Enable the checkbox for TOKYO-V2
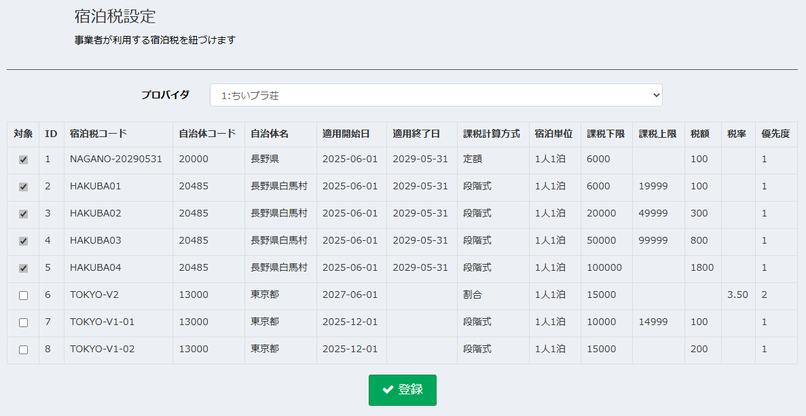The height and width of the screenshot is (416, 806). (x=22, y=295)
